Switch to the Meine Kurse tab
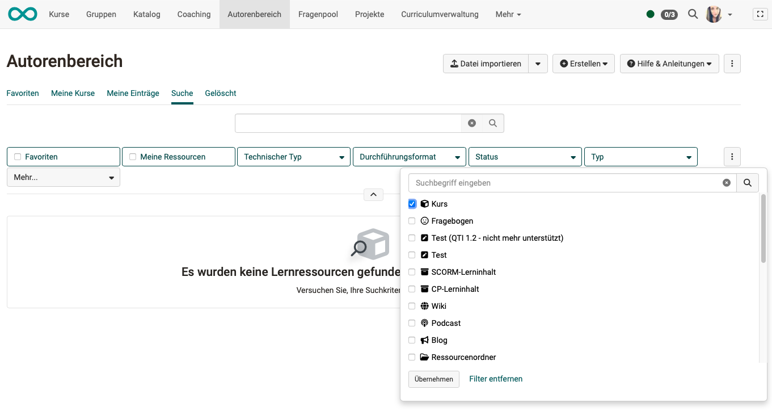772x419 pixels. (x=73, y=93)
